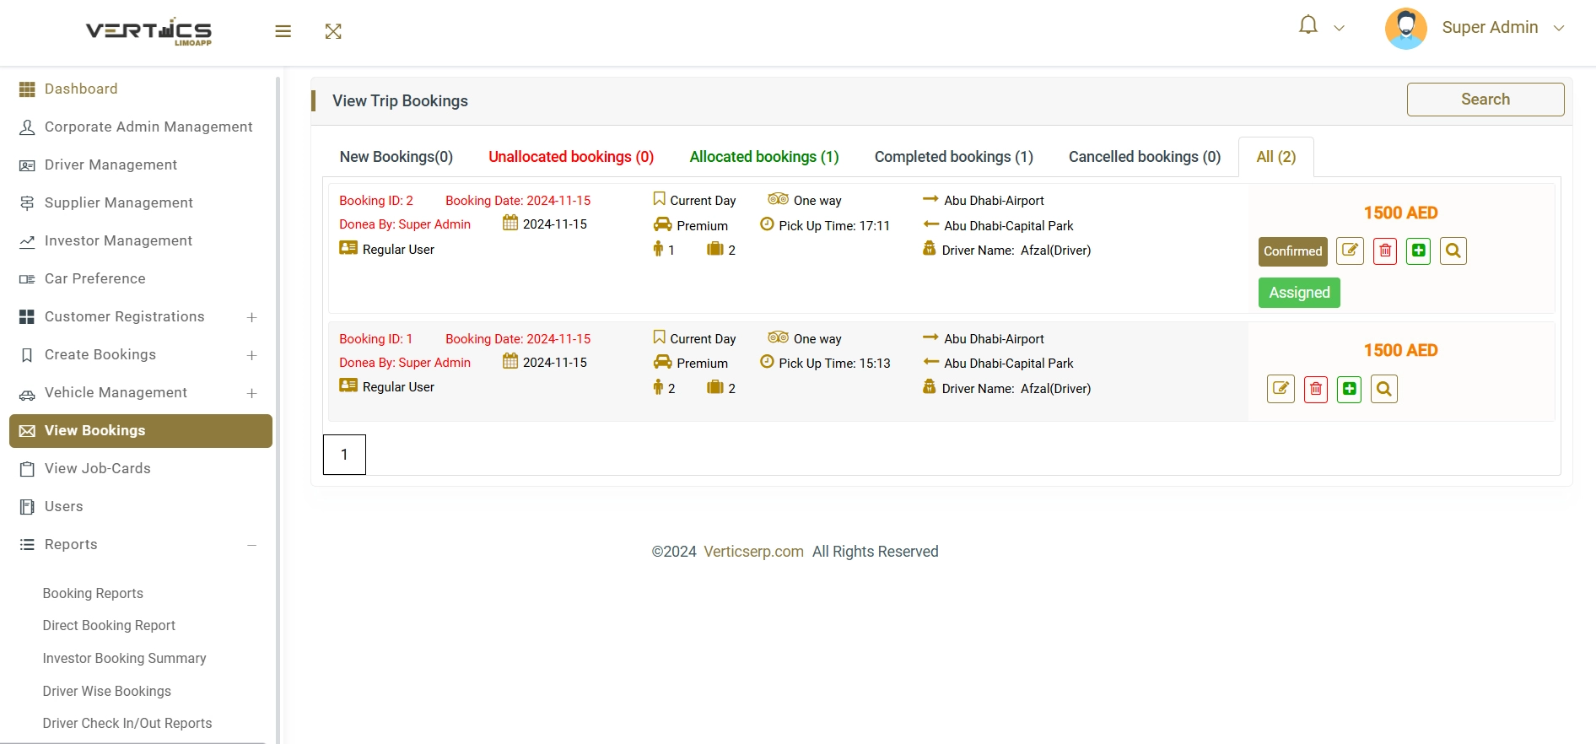
Task: Toggle the hamburger sidebar menu
Action: coord(283,31)
